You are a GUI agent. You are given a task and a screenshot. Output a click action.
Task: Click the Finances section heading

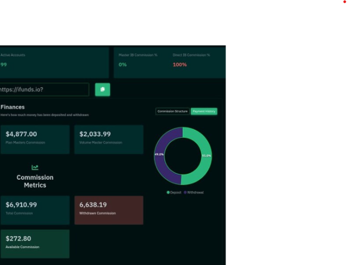click(x=12, y=107)
